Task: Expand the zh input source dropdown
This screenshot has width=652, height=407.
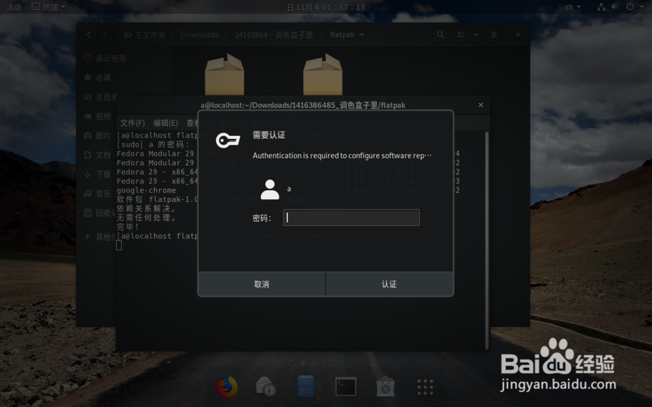Action: (x=572, y=7)
